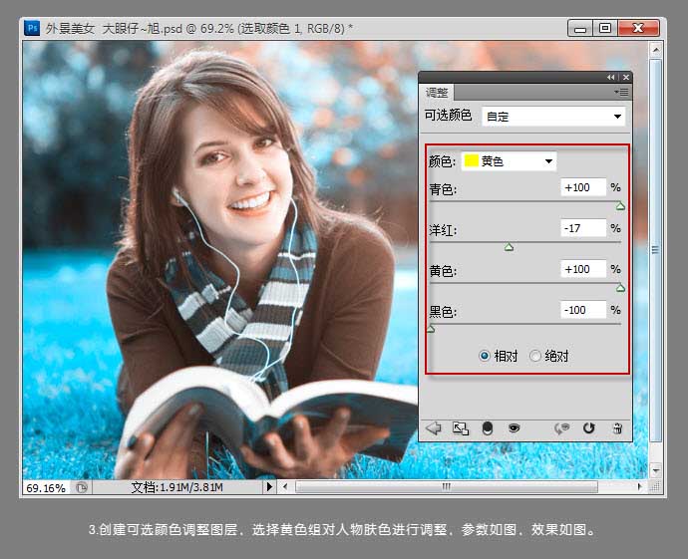This screenshot has width=688, height=559.
Task: Minimize the document window
Action: tap(580, 29)
